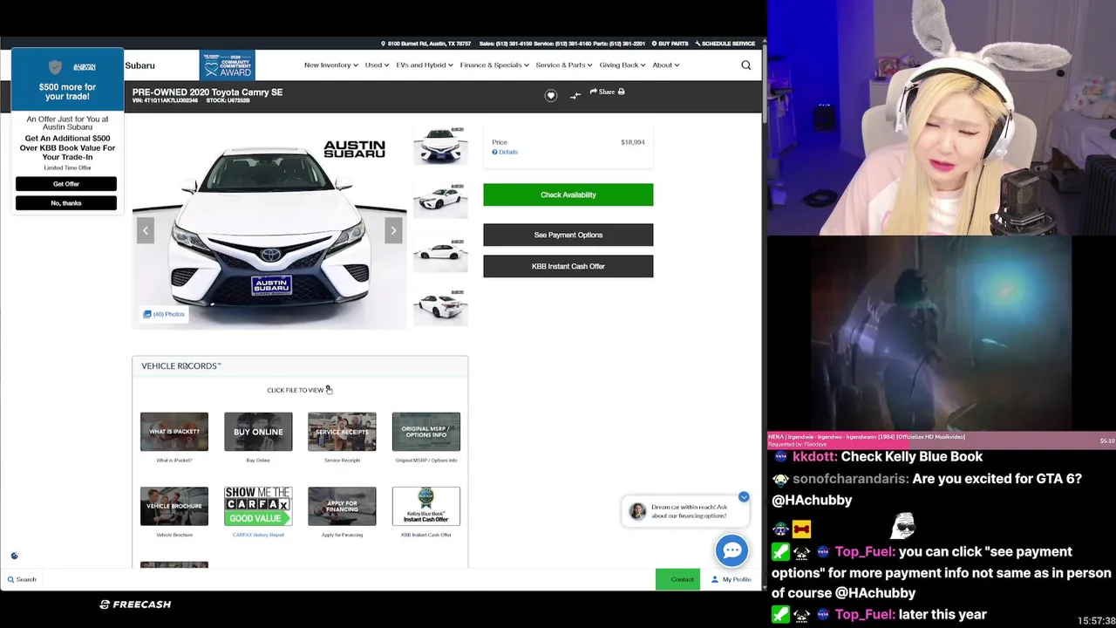Open My Profile
Viewport: 1116px width, 628px height.
point(732,579)
